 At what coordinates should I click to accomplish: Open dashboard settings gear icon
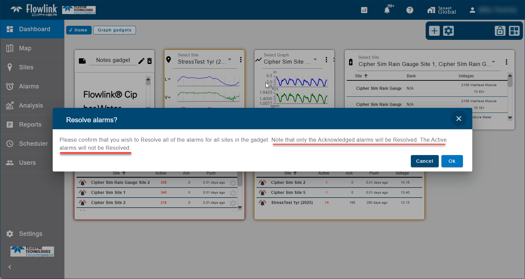coord(448,31)
